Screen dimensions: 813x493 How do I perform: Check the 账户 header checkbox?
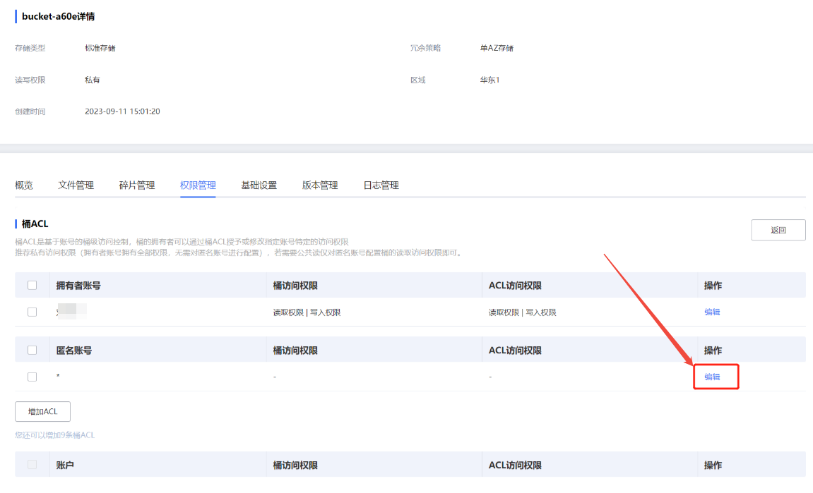tap(32, 465)
